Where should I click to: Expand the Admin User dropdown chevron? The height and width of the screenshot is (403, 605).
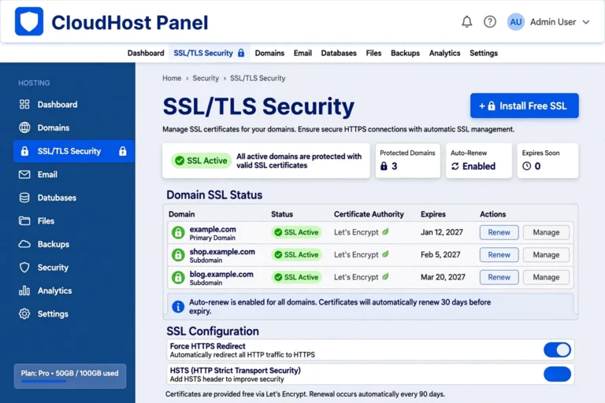point(586,22)
